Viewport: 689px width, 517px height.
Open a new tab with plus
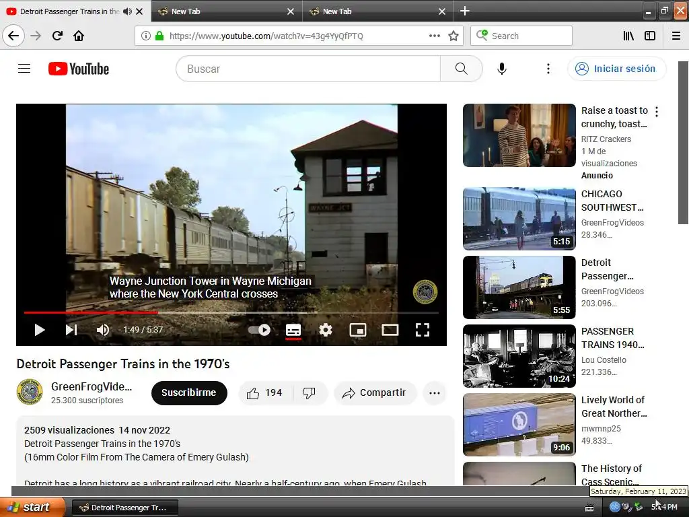(x=464, y=11)
